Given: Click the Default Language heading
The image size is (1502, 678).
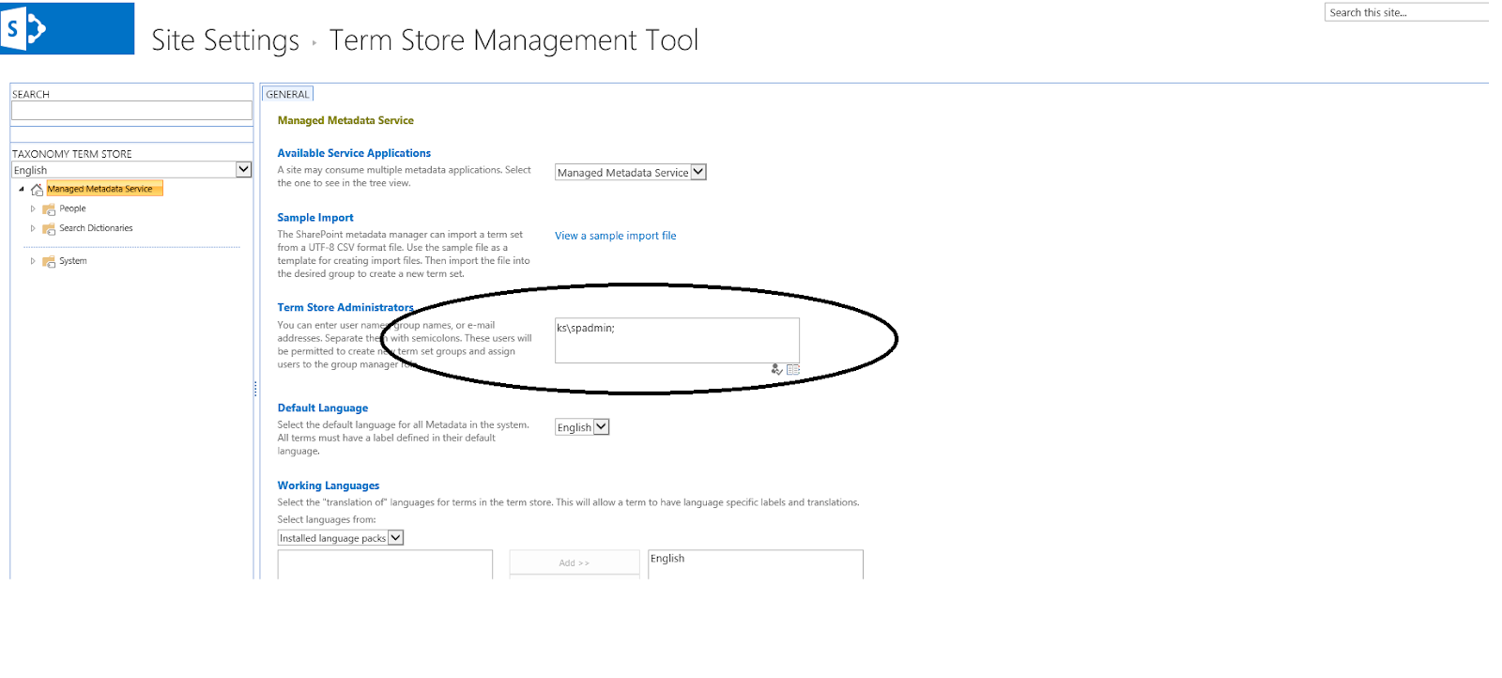Looking at the screenshot, I should click(x=323, y=408).
